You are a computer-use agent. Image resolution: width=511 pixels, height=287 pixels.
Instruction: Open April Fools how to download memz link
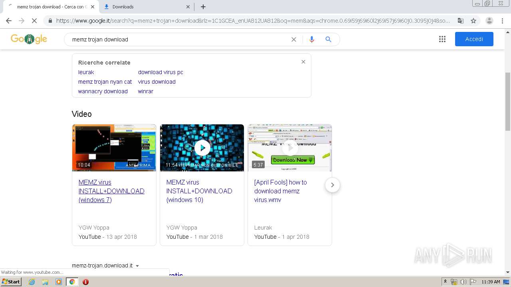click(281, 191)
